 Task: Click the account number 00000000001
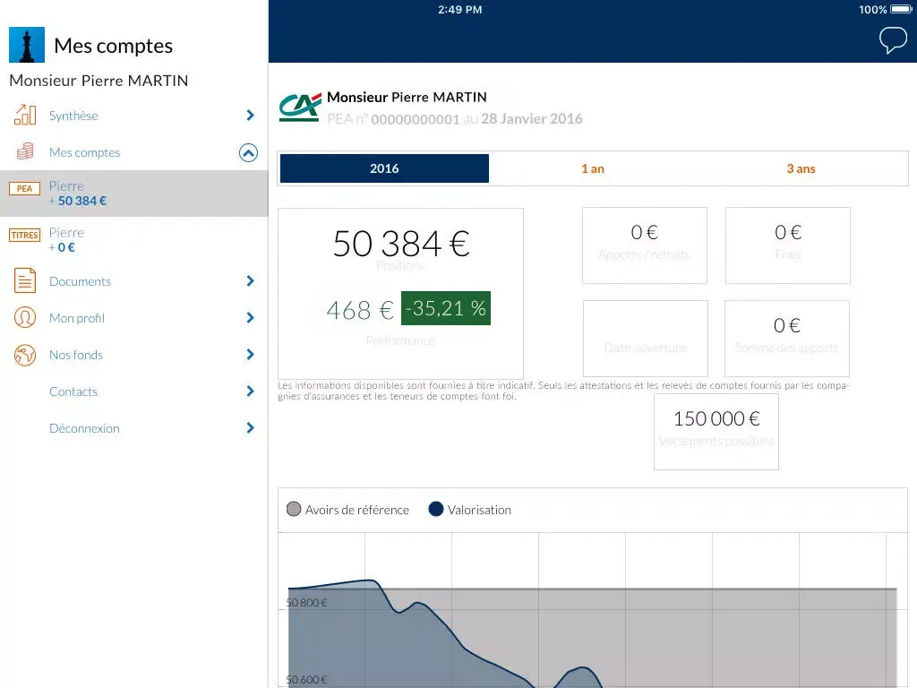pyautogui.click(x=416, y=119)
